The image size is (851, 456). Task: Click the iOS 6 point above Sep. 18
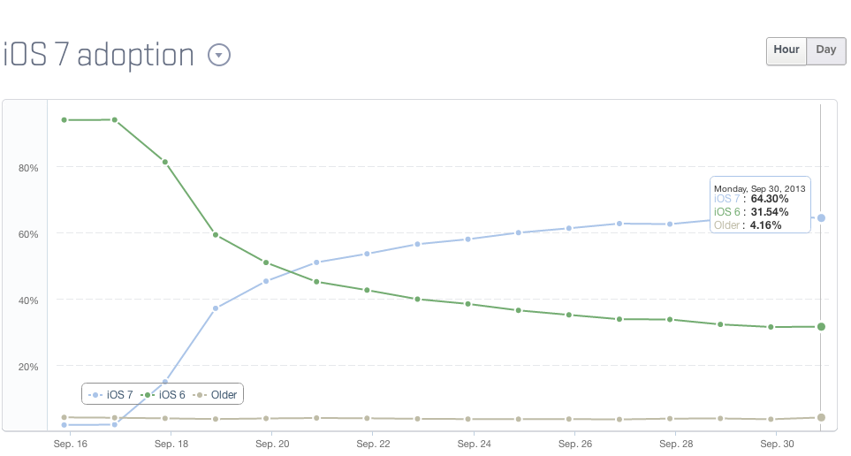pos(165,162)
